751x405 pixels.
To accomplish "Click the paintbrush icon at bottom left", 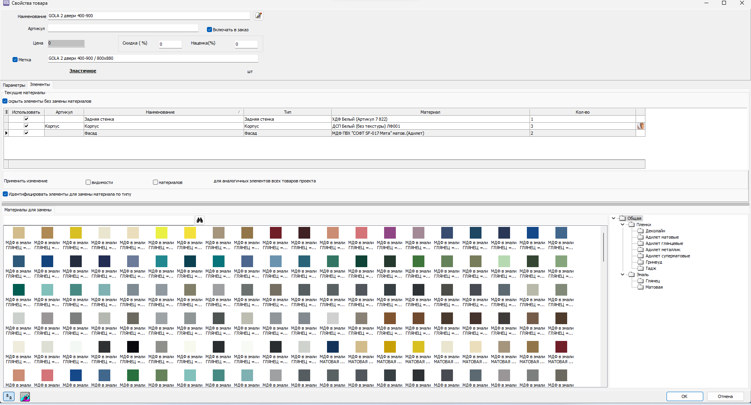I will 25,397.
